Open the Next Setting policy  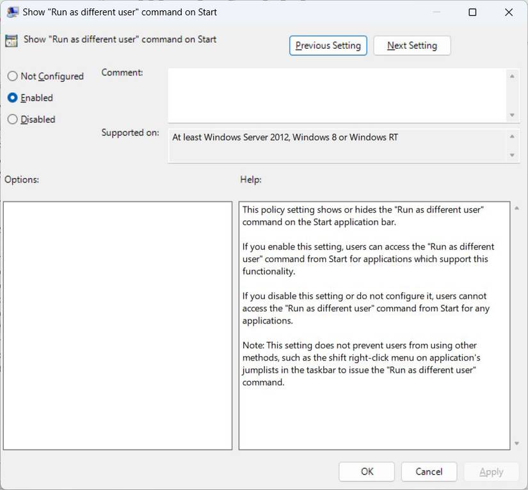[x=412, y=45]
